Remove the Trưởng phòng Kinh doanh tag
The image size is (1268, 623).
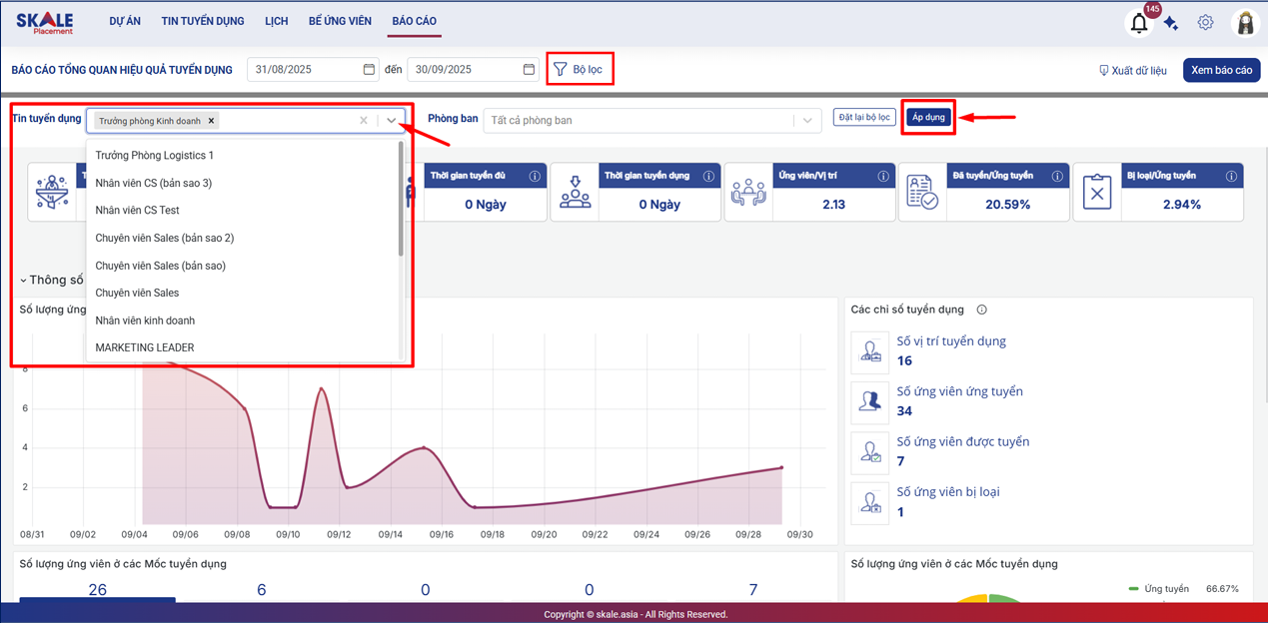coord(211,121)
